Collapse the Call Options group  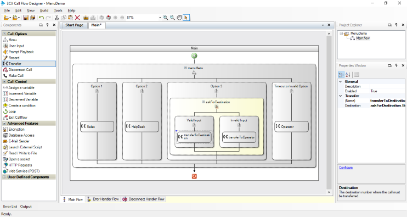click(4, 34)
